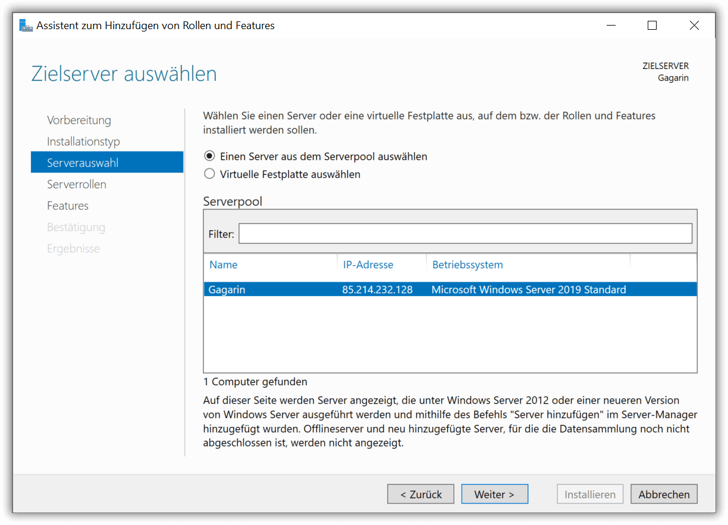Select the Gagarin server row

450,290
